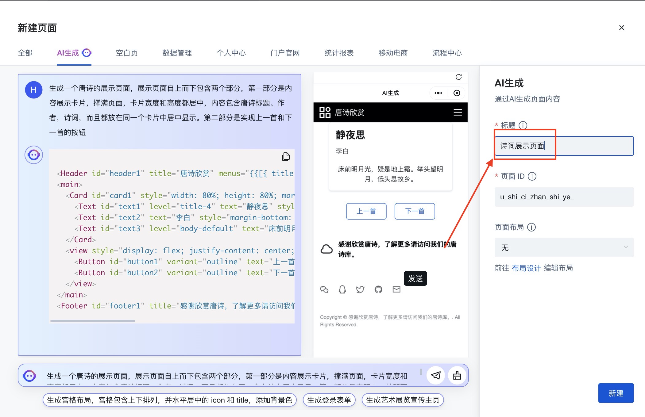This screenshot has width=645, height=417.
Task: Click the 上一首 button in preview
Action: click(366, 211)
